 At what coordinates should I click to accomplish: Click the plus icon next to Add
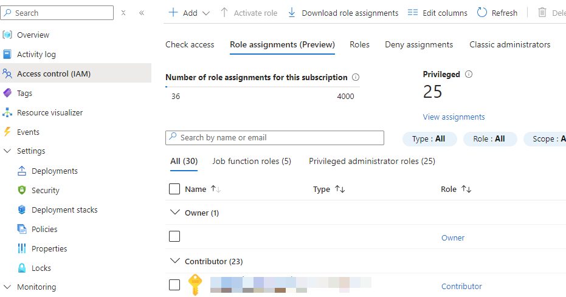pyautogui.click(x=173, y=13)
